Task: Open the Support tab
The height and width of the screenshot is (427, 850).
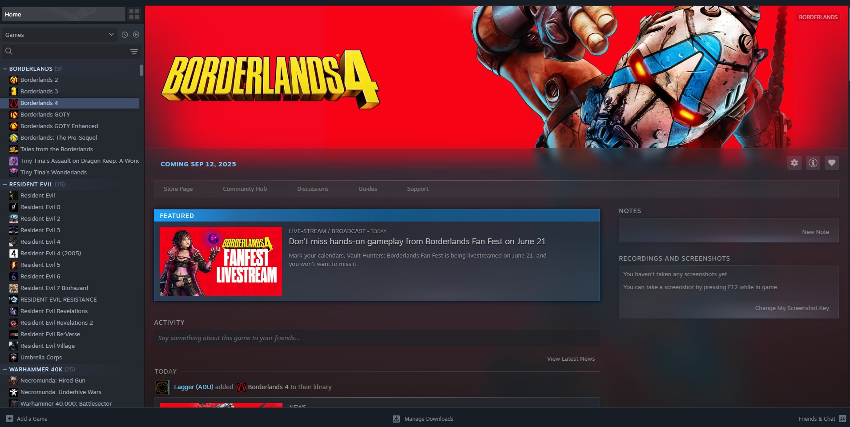Action: (418, 189)
